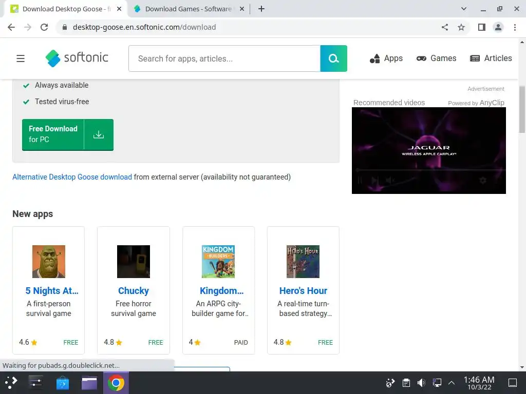Open Chrome three-dot menu

(515, 27)
